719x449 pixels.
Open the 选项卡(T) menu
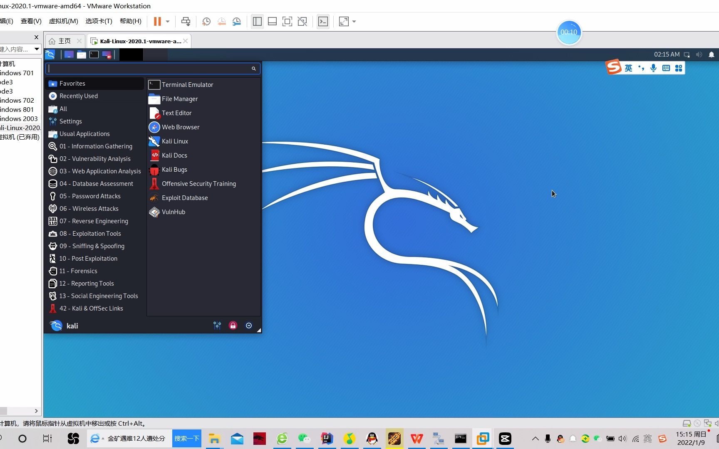(99, 21)
